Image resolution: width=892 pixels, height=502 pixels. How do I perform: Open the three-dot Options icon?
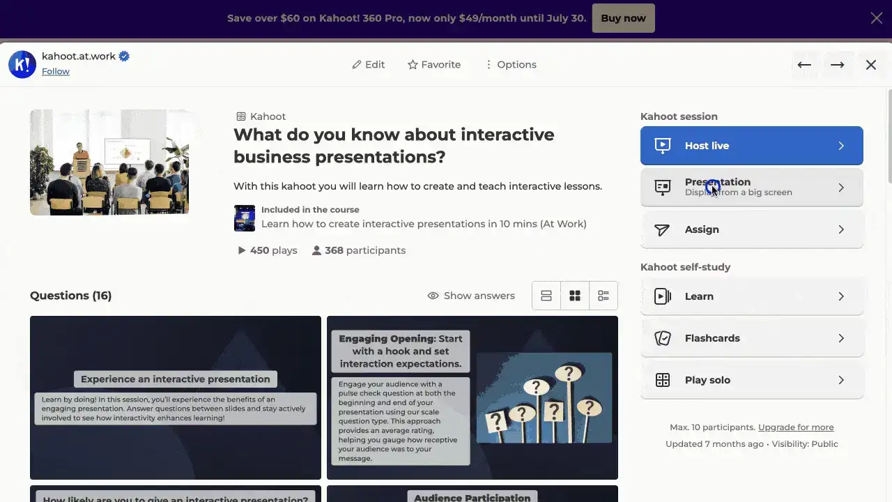tap(489, 64)
